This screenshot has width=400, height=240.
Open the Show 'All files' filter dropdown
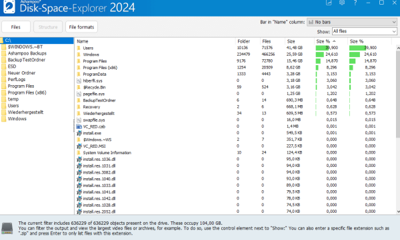click(x=365, y=31)
